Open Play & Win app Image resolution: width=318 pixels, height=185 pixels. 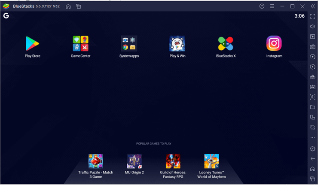point(177,43)
